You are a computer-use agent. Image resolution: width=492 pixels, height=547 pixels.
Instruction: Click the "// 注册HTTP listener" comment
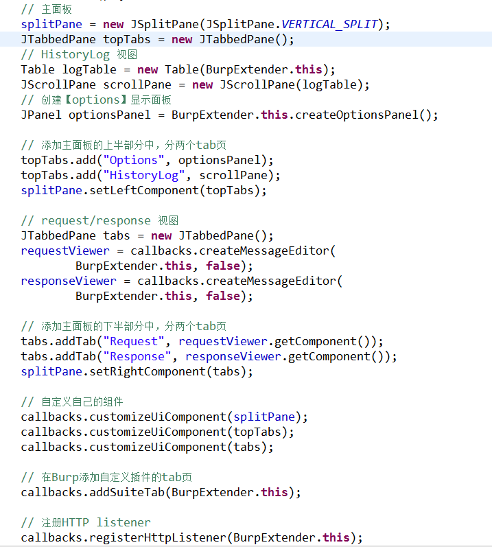coord(86,522)
